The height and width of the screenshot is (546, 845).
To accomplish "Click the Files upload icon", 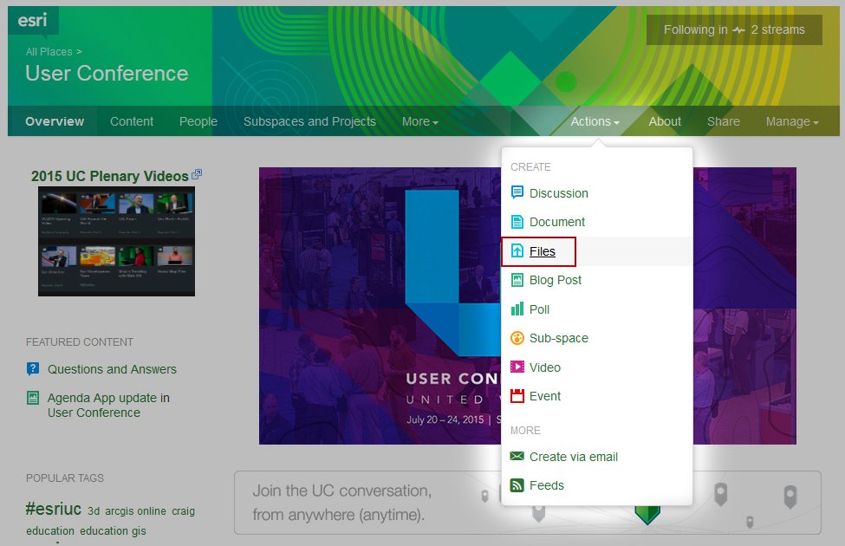I will [517, 250].
